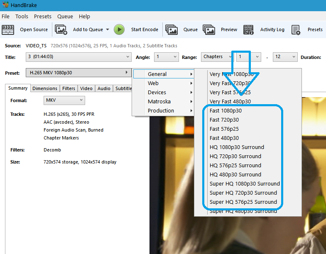
Task: Select the Fast 1080p30 preset
Action: pyautogui.click(x=226, y=110)
